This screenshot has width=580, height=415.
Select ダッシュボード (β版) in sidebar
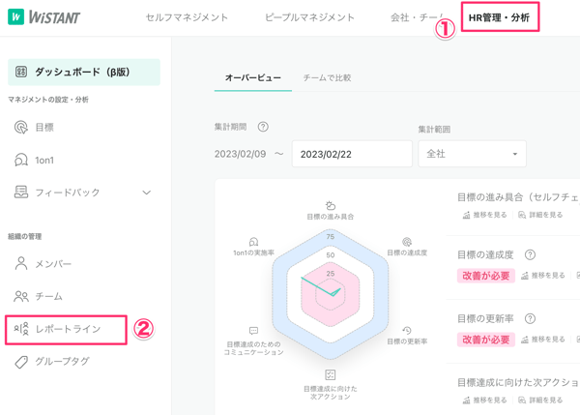[82, 72]
